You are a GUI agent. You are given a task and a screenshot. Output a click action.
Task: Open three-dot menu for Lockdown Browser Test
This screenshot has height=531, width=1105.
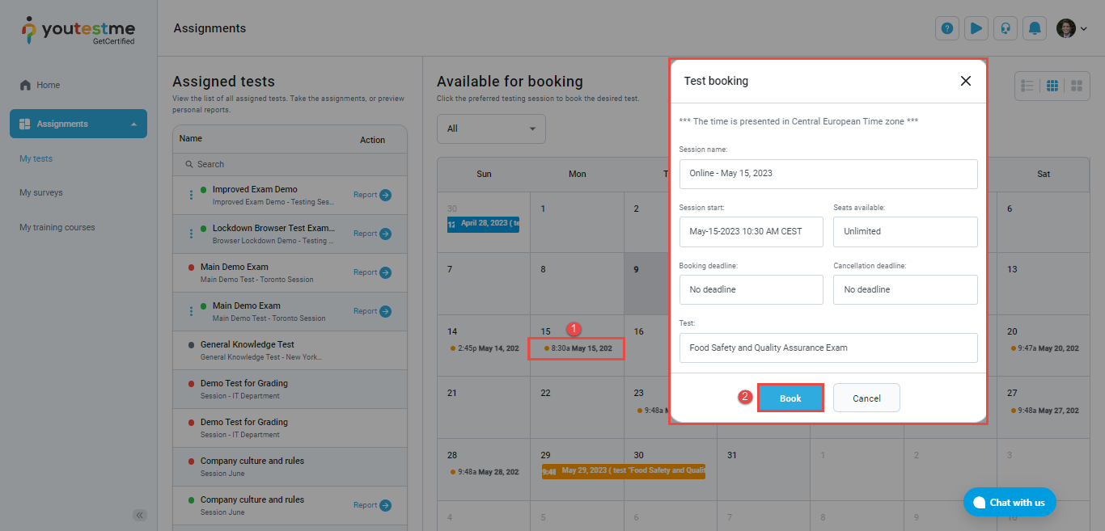tap(192, 234)
